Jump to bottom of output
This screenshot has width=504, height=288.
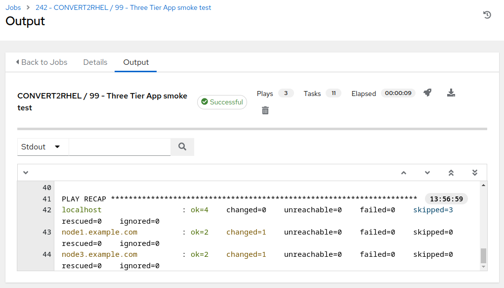click(x=475, y=173)
